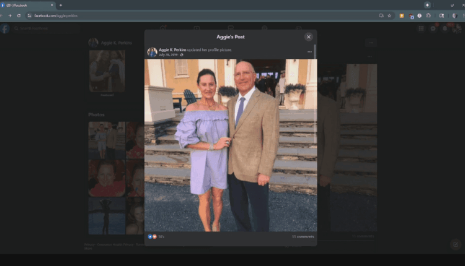This screenshot has height=266, width=465.
Task: Open the 11 comments link
Action: tap(303, 236)
